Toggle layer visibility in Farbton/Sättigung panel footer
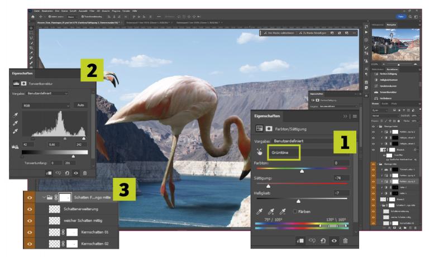 [334, 241]
